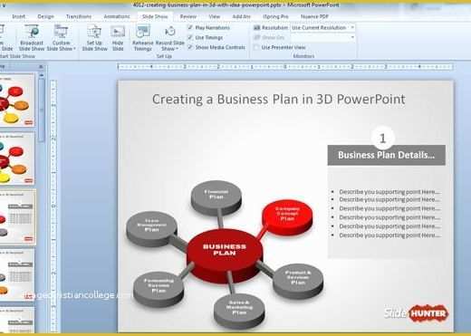Toggle the Play Narrations checkbox

190,27
